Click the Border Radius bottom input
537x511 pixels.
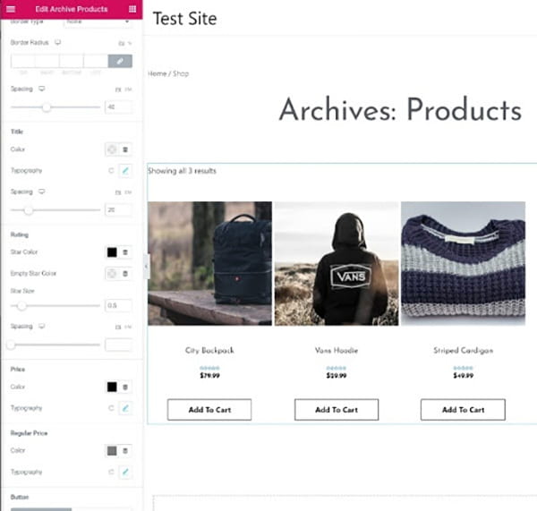click(72, 61)
